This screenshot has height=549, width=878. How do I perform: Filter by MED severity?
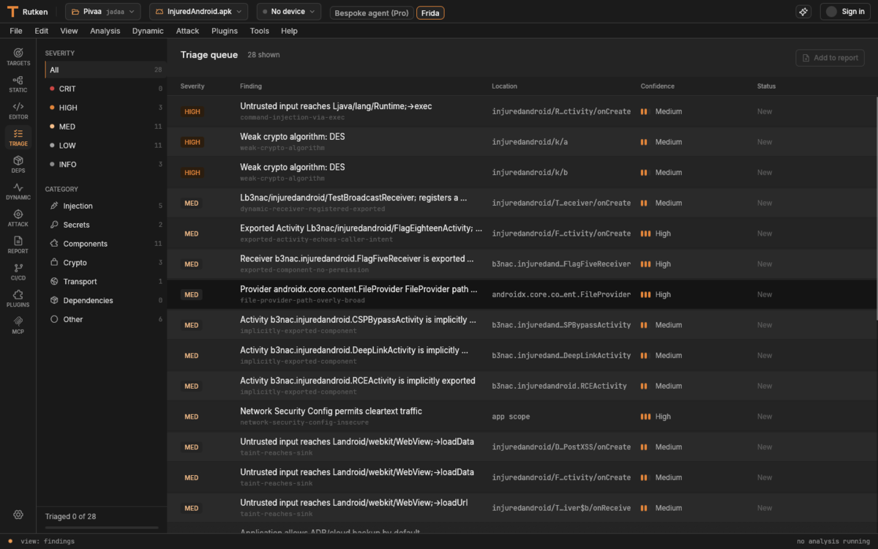(x=105, y=127)
